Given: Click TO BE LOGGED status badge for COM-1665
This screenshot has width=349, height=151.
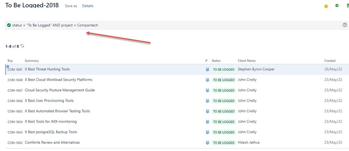Looking at the screenshot, I should click(224, 111).
